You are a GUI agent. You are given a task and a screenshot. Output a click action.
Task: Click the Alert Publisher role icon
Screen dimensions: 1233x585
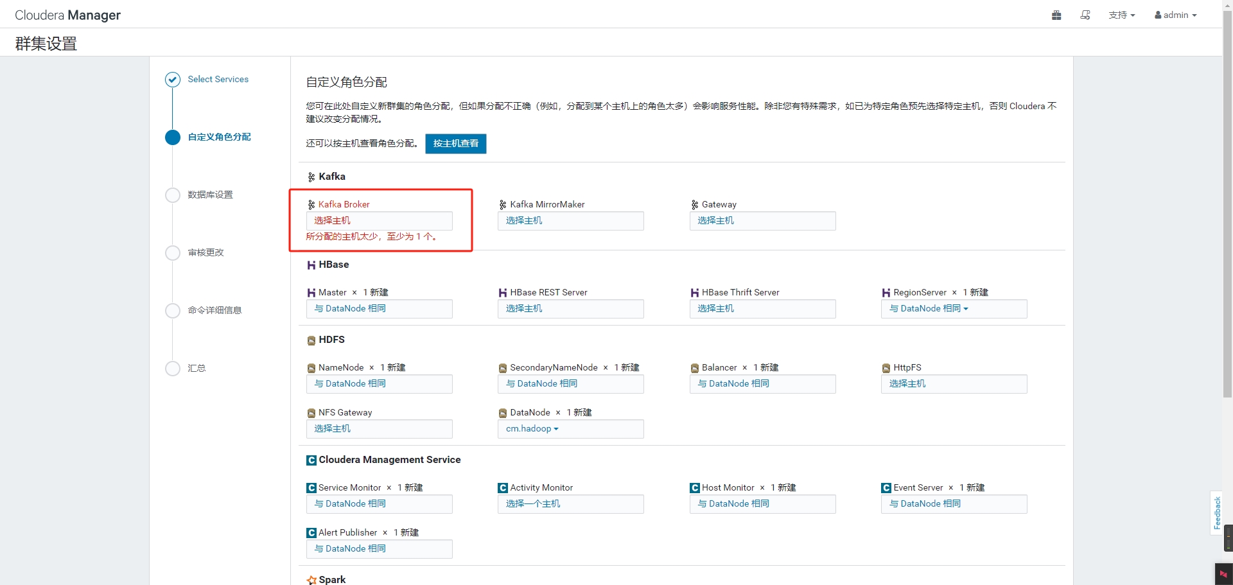pyautogui.click(x=311, y=533)
